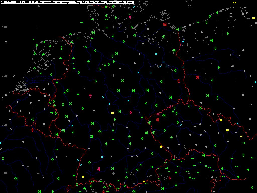Pick the magenta symbol in the southeastern Alps

tap(170, 178)
